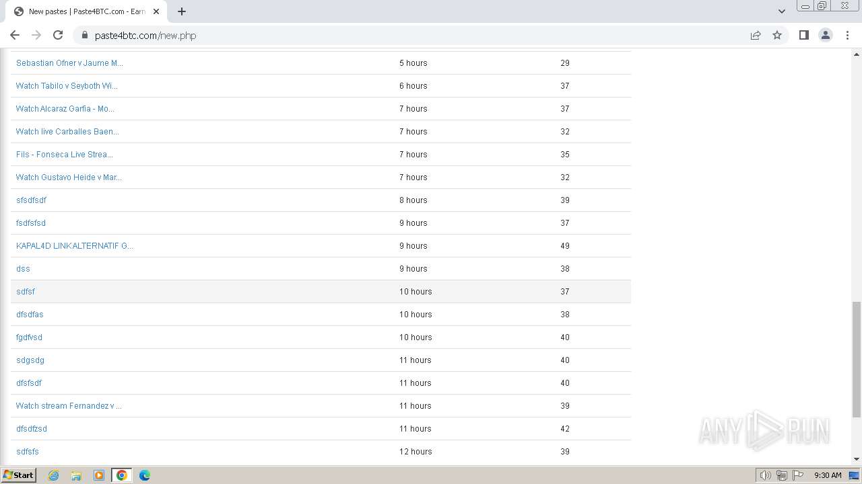This screenshot has width=862, height=484.
Task: Open the Watch stream Fernandez v ... paste
Action: (69, 406)
